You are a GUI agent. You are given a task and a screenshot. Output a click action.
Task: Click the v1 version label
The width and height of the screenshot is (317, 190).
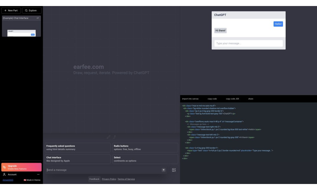(38, 18)
